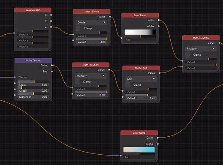Click the Value output socket of Math: Add
Image resolution: width=223 pixels, height=165 pixels.
coord(160,73)
